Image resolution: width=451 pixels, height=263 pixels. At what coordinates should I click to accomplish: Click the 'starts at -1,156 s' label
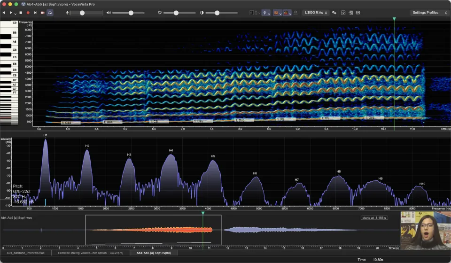pyautogui.click(x=374, y=217)
